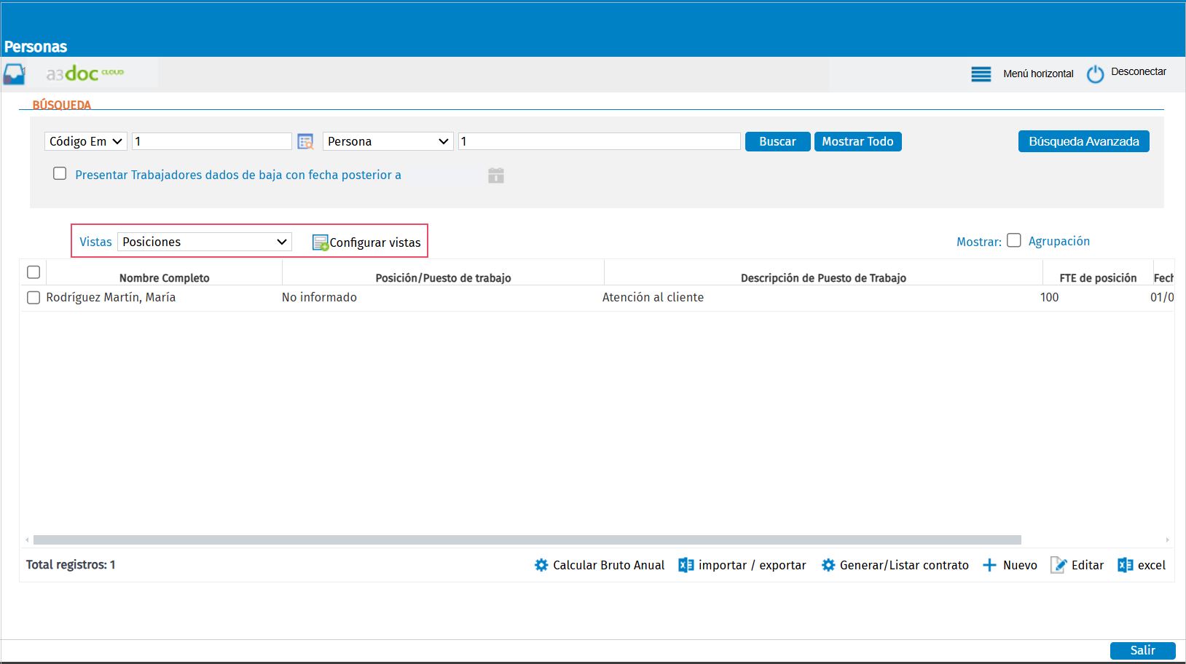Click the Agrupación label
The height and width of the screenshot is (664, 1186).
pos(1059,241)
